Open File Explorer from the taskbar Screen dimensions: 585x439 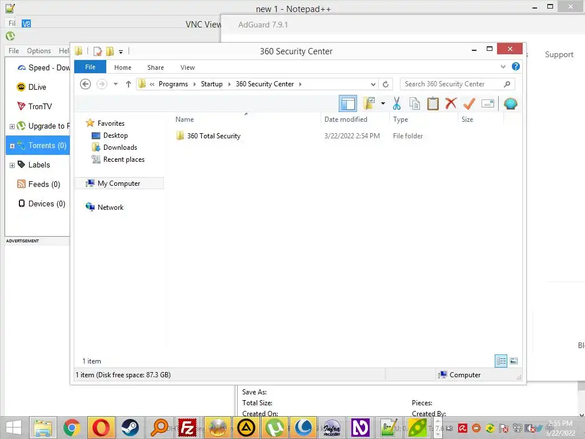(x=43, y=428)
